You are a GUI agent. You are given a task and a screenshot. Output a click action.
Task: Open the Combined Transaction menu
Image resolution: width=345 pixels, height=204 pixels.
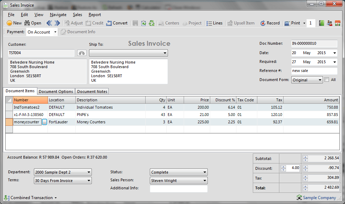pyautogui.click(x=30, y=198)
